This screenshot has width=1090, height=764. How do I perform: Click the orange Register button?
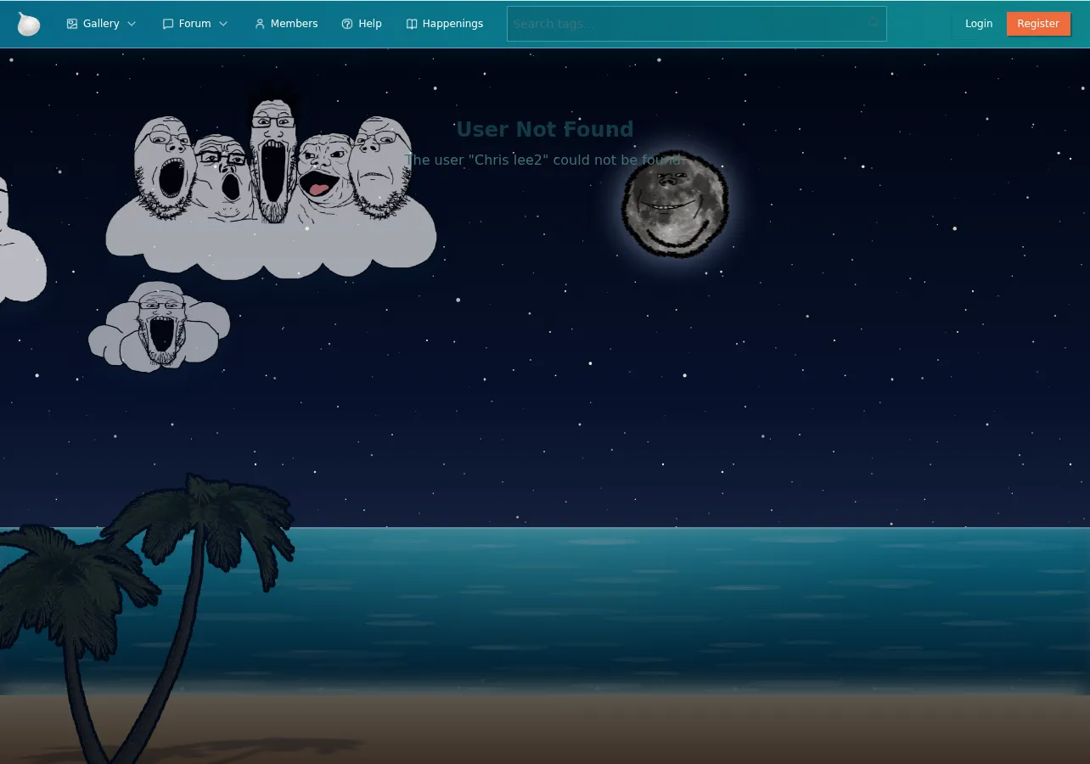click(1038, 24)
